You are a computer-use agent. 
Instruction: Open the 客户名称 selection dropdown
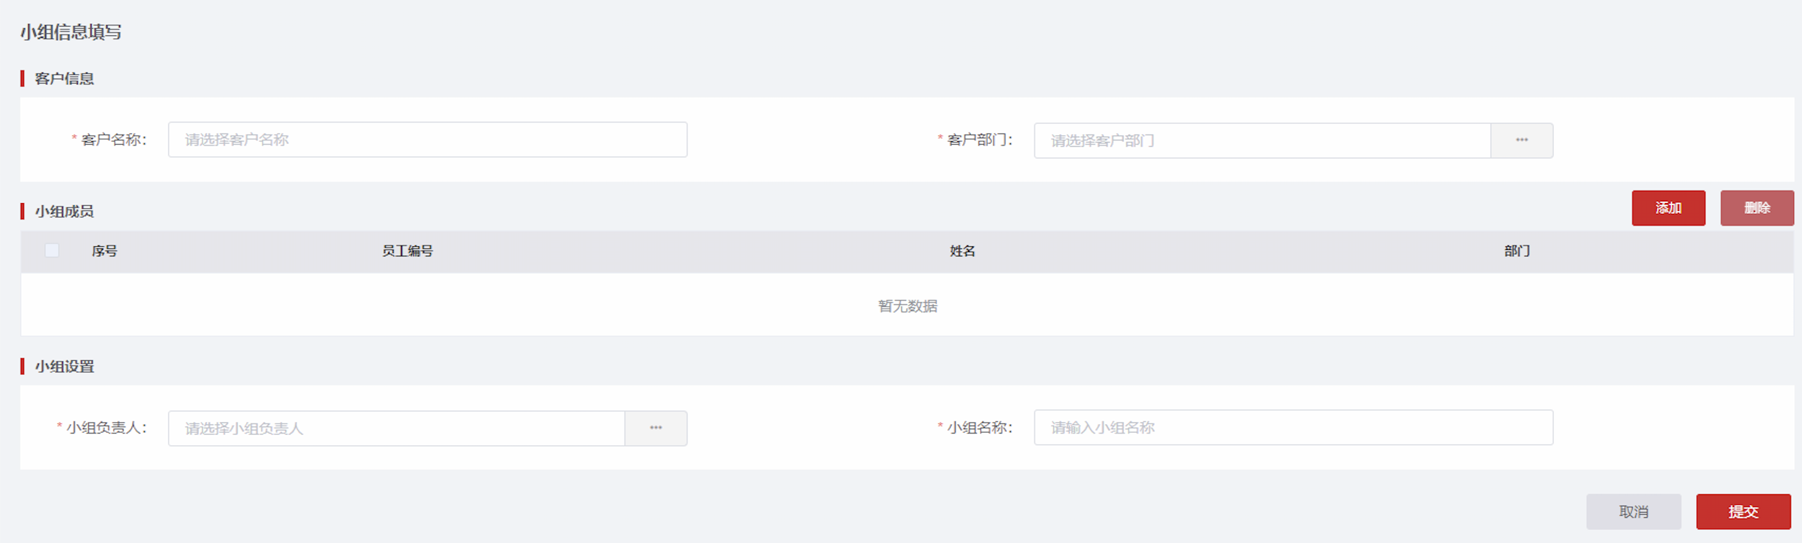pyautogui.click(x=427, y=140)
